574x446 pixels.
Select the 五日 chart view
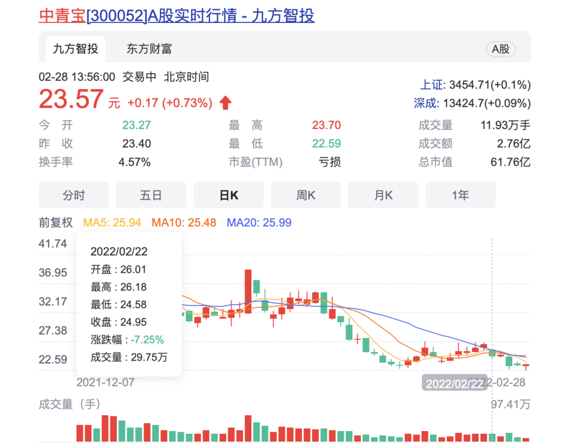(151, 195)
